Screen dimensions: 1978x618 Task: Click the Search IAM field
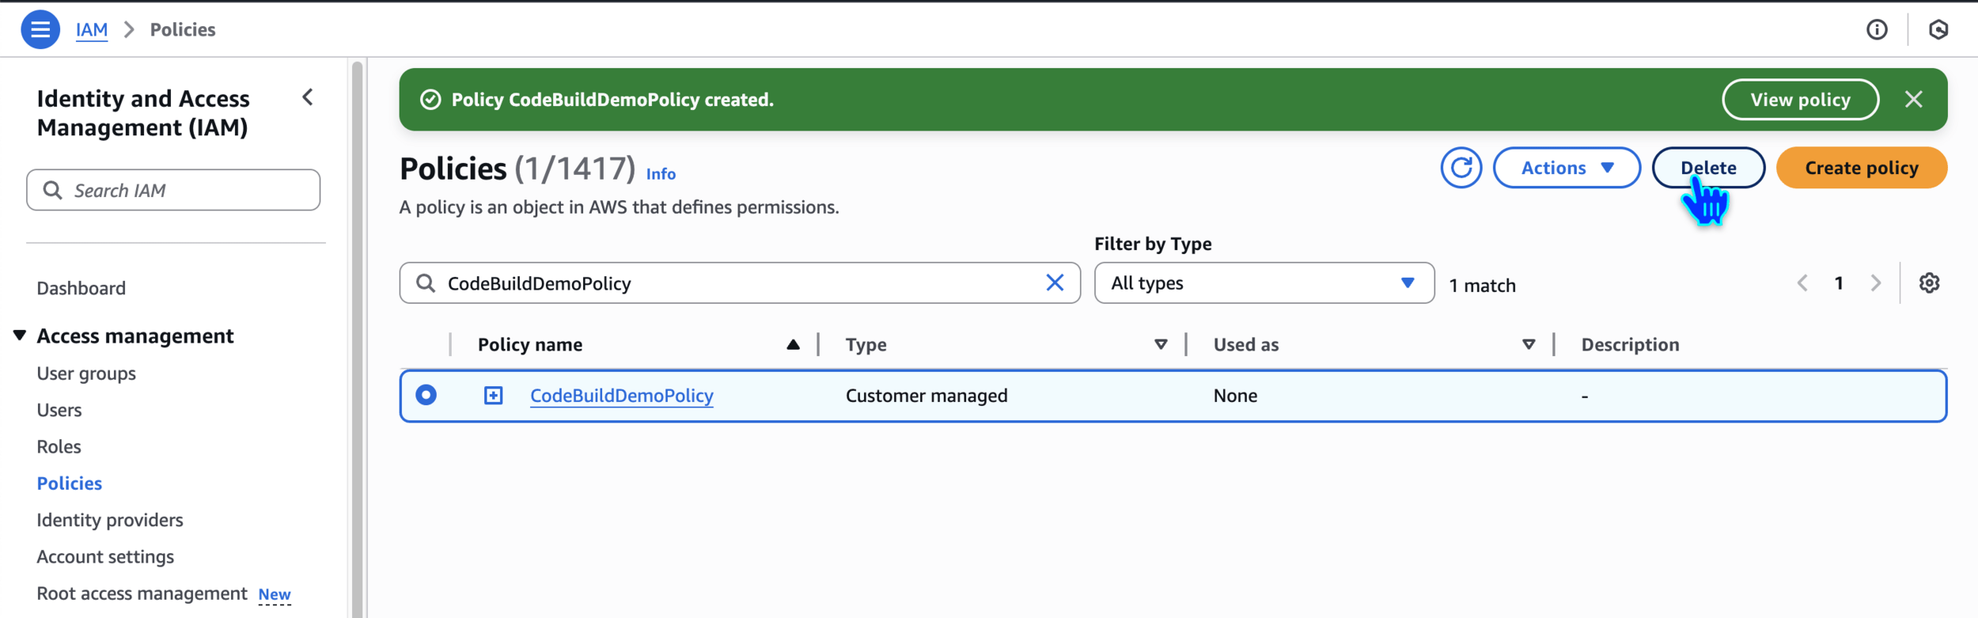(x=173, y=190)
